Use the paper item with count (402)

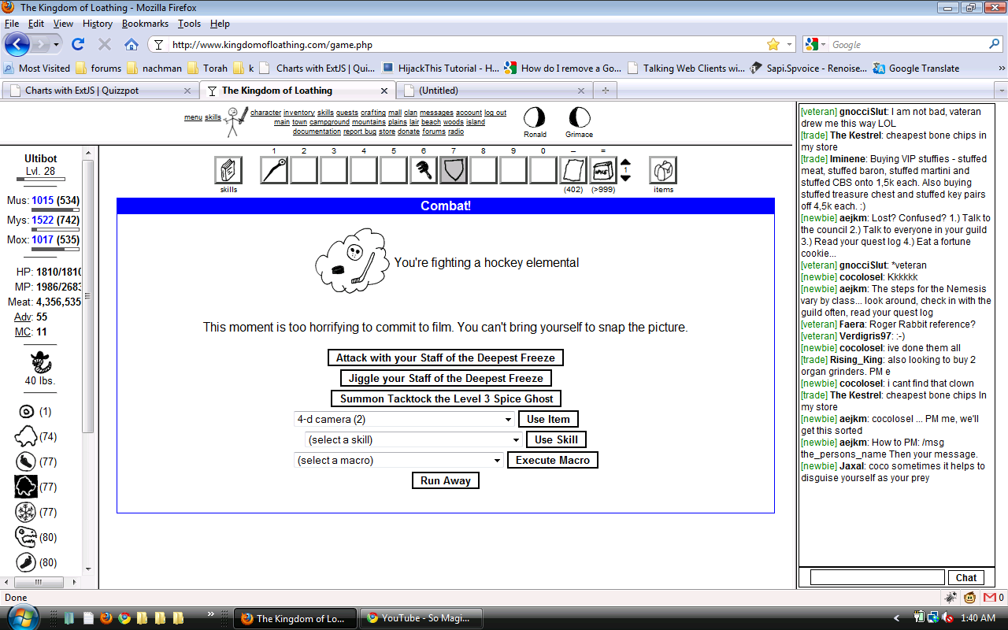pos(573,170)
